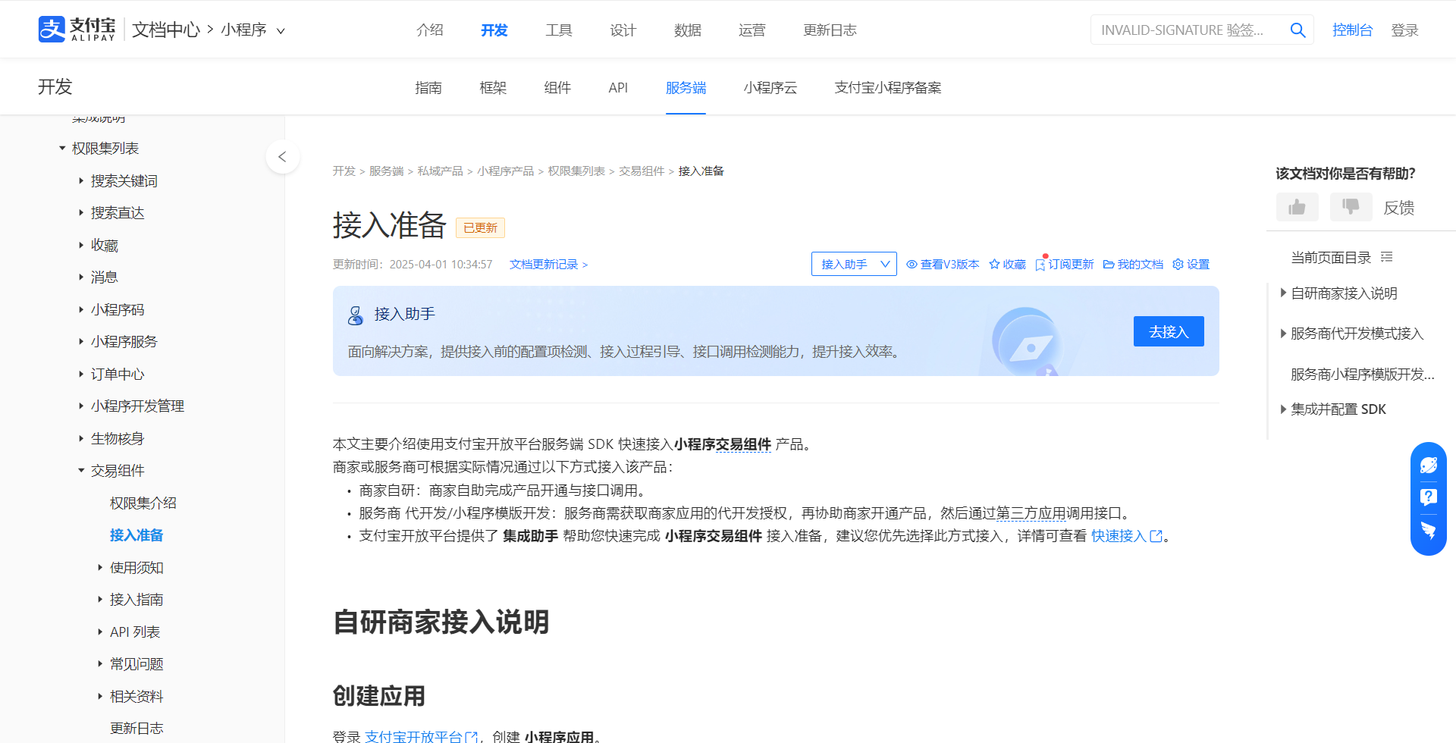This screenshot has width=1456, height=743.
Task: Select the API sub-tab
Action: [618, 88]
